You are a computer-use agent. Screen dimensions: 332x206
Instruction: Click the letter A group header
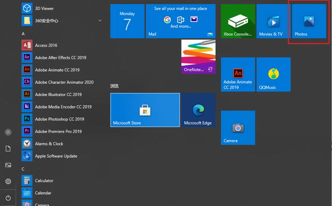[23, 34]
